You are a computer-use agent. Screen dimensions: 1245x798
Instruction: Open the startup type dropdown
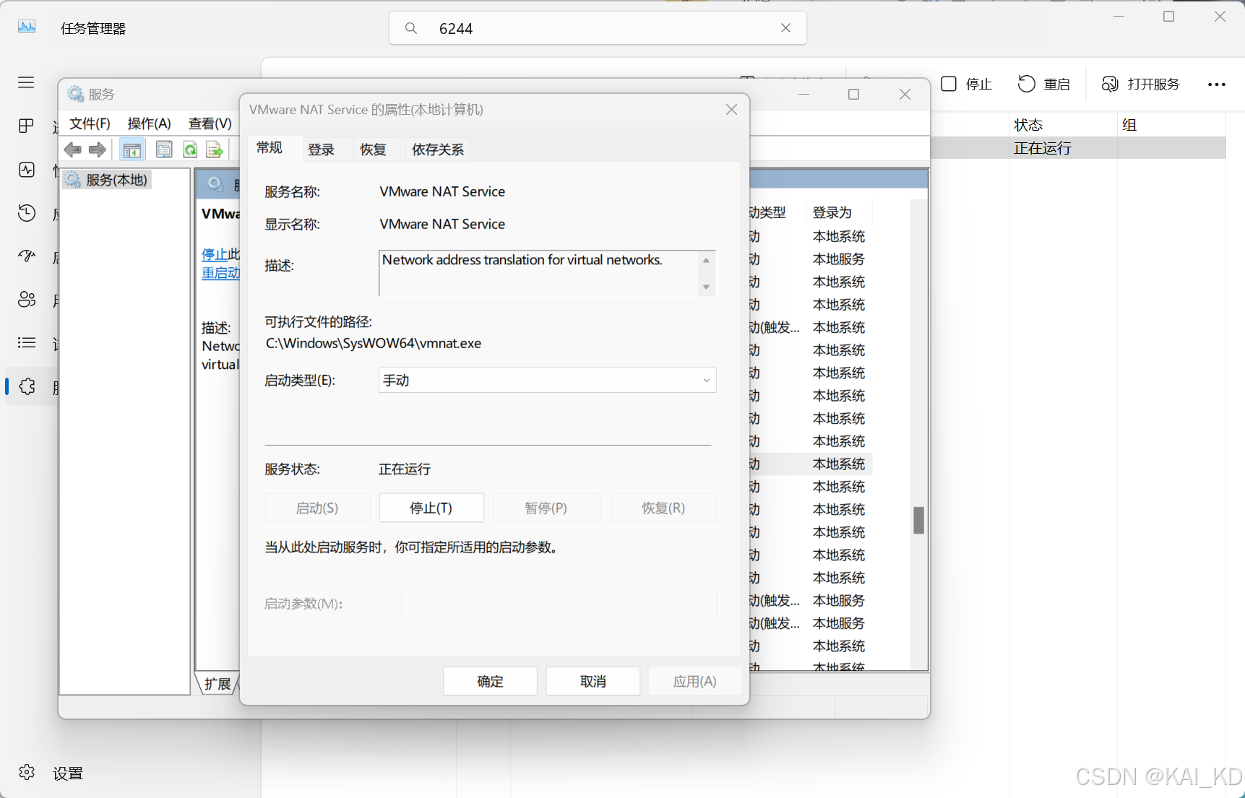tap(547, 380)
